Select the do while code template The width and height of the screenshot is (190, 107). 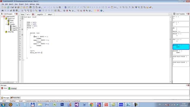[x=181, y=30]
